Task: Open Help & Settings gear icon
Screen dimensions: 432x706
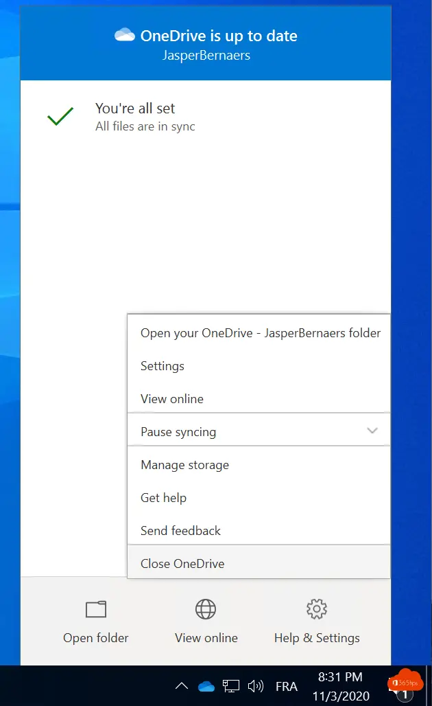Action: 317,609
